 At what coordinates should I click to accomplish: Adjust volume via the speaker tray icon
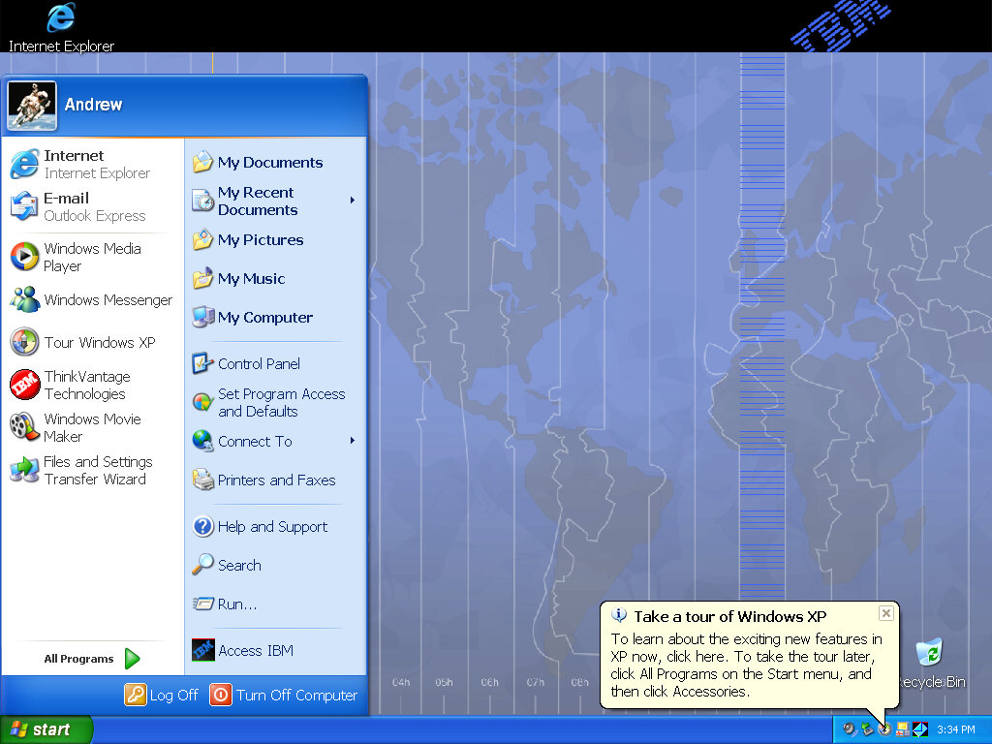point(848,728)
